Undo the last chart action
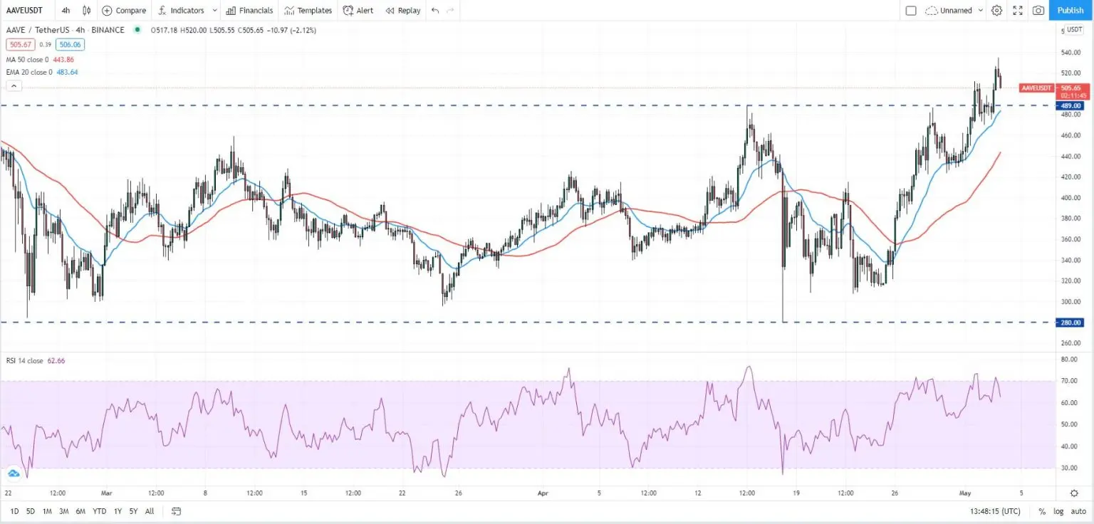 point(435,11)
